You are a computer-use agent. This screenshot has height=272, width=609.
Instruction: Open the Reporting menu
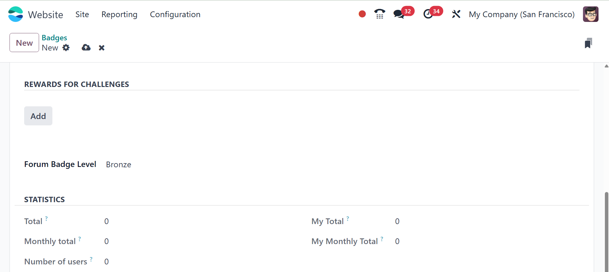pos(119,14)
